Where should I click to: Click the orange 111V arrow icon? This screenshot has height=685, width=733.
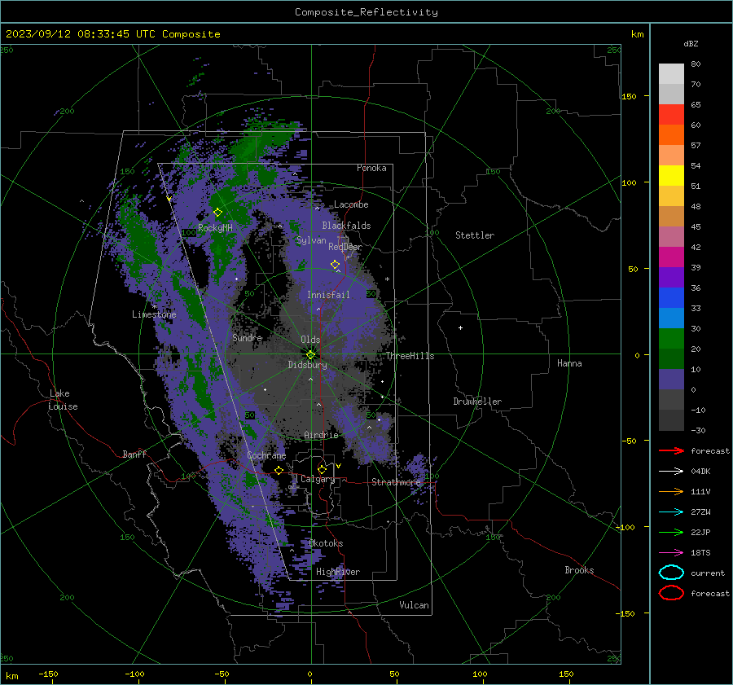click(x=671, y=491)
